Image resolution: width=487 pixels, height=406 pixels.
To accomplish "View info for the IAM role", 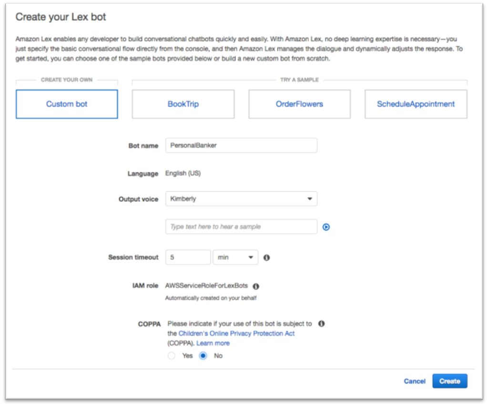I will 256,286.
